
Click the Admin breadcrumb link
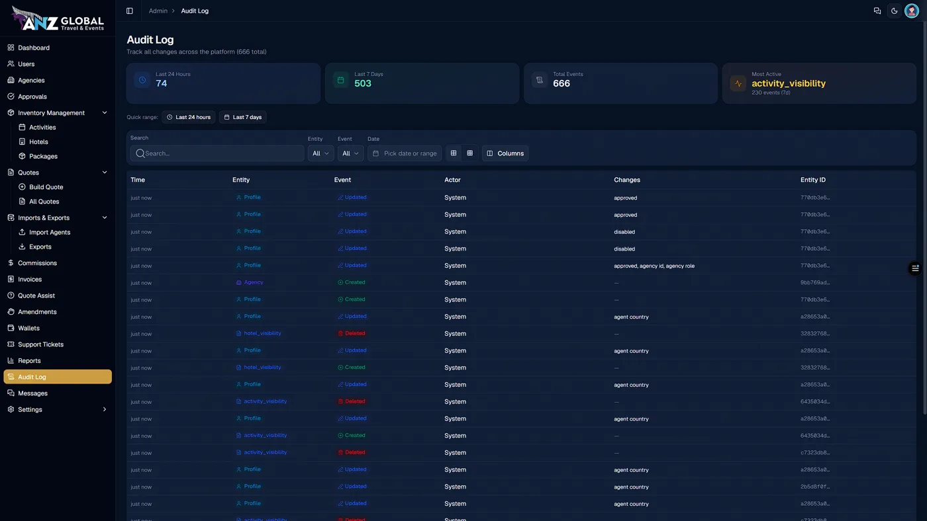[x=158, y=11]
